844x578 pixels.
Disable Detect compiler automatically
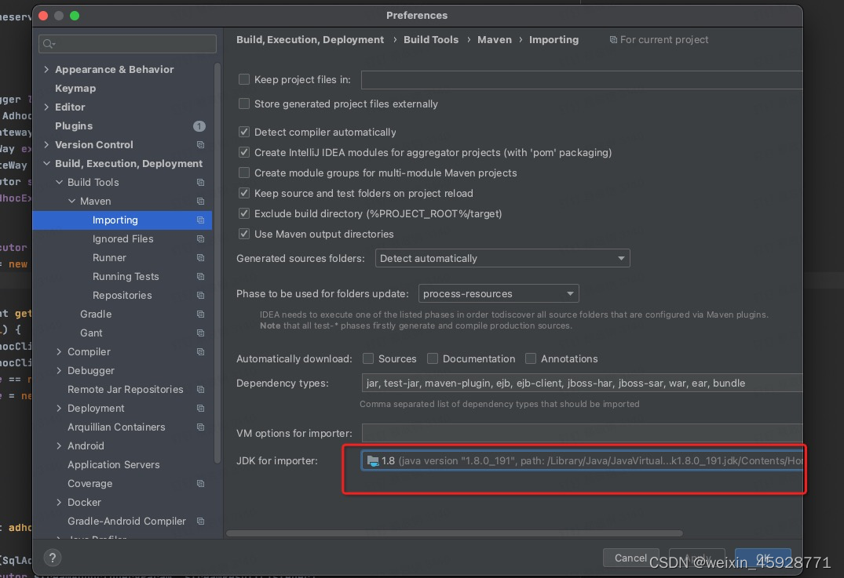[x=244, y=132]
